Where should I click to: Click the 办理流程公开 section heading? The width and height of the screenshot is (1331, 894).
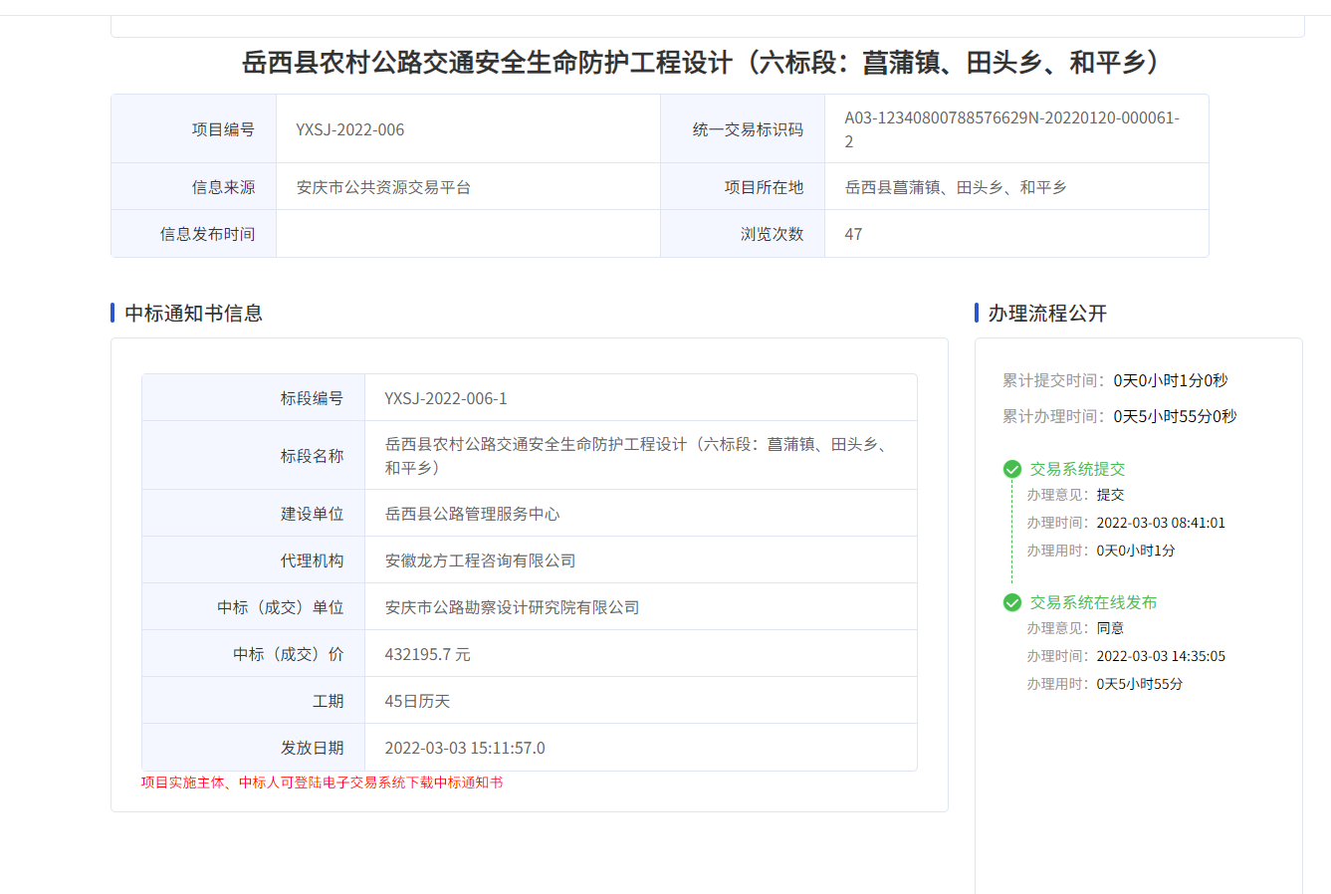click(x=1047, y=314)
